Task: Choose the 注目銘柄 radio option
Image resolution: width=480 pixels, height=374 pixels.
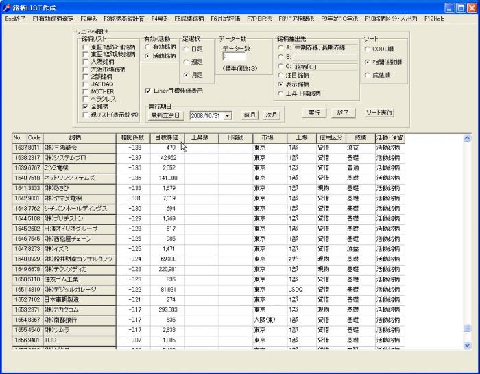Action: [x=280, y=75]
